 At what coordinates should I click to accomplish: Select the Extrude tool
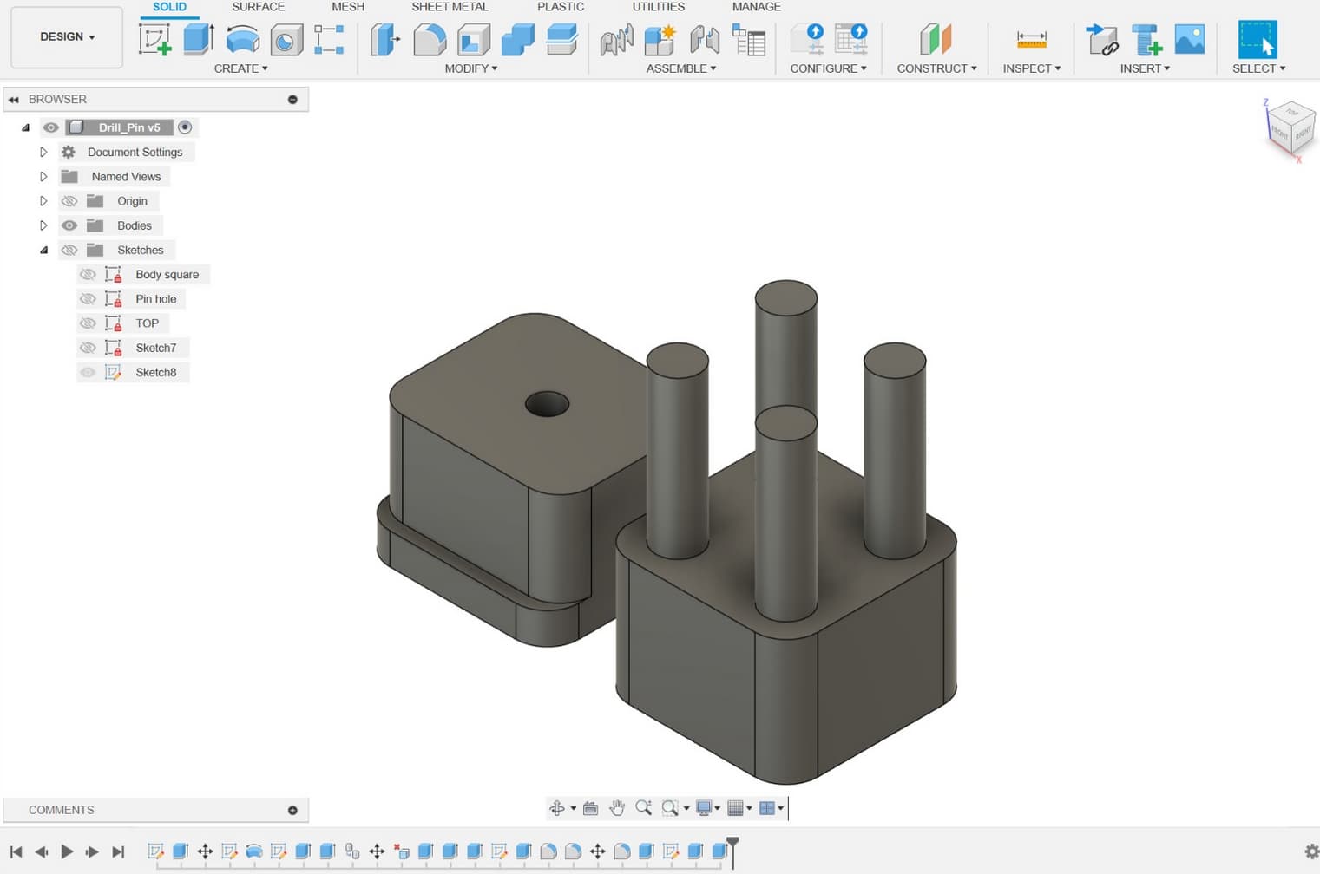click(x=199, y=40)
